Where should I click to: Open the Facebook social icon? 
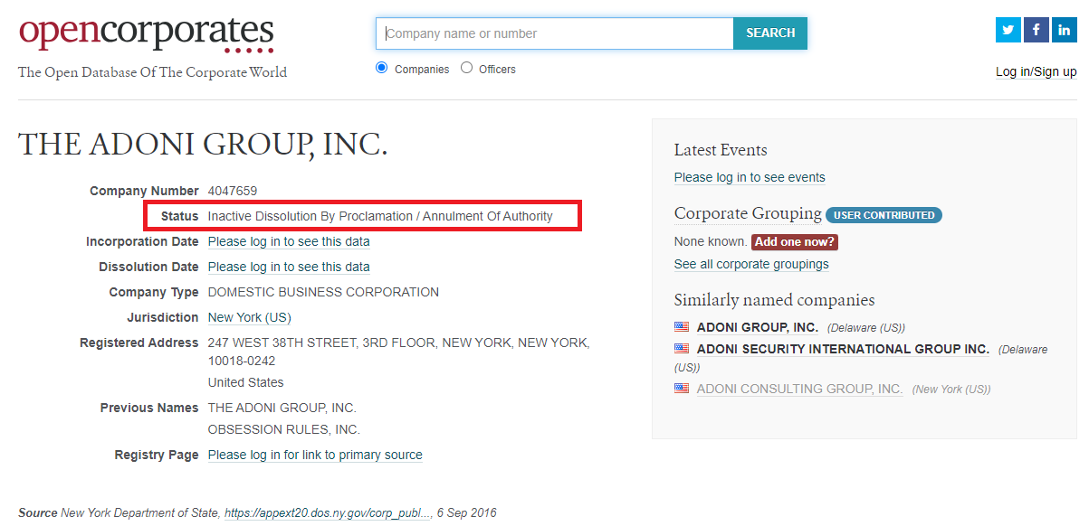(1036, 30)
